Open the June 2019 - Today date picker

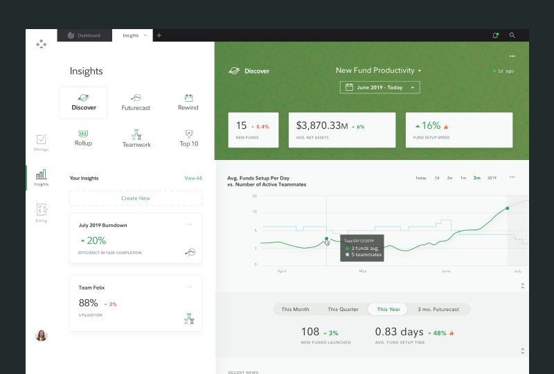pyautogui.click(x=379, y=87)
